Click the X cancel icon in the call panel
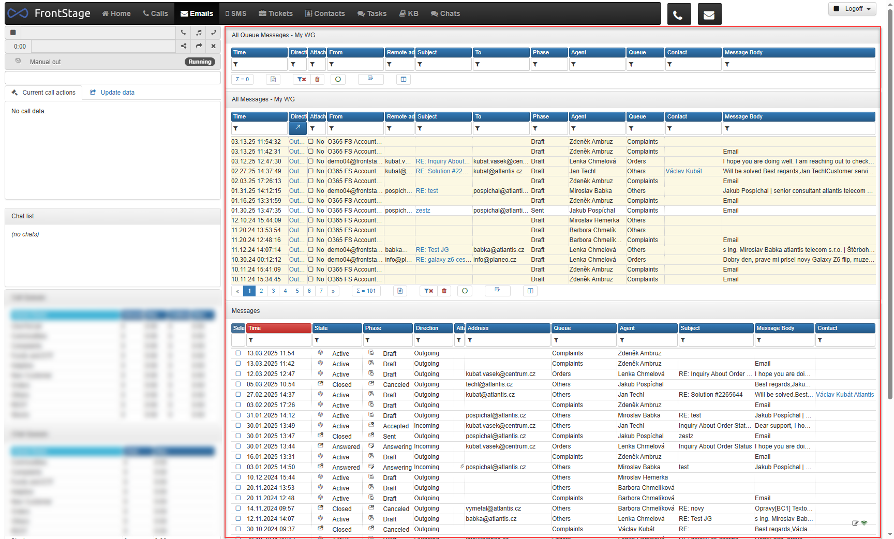Image resolution: width=894 pixels, height=539 pixels. [x=213, y=46]
